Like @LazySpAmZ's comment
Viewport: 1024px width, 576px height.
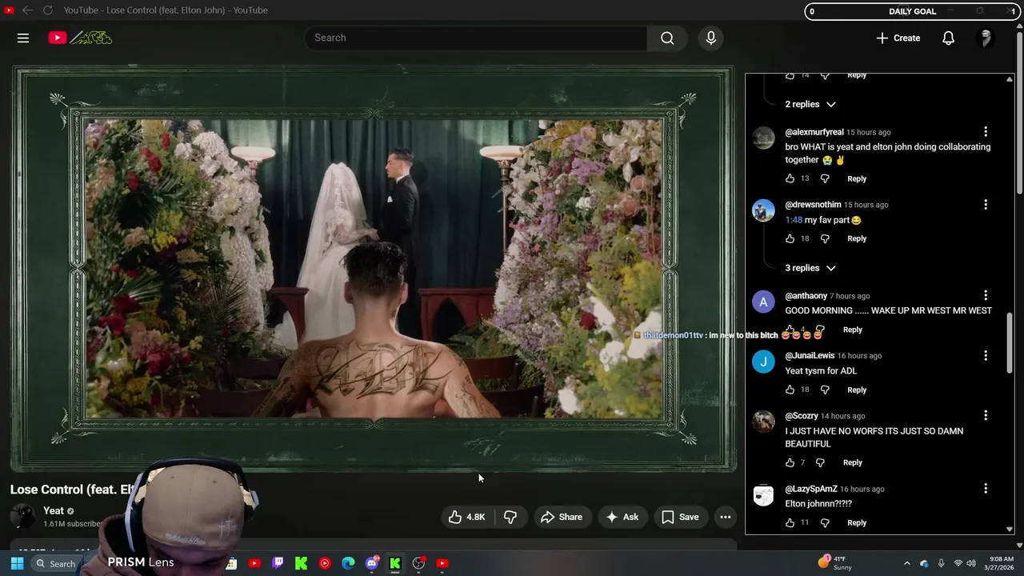pyautogui.click(x=790, y=522)
